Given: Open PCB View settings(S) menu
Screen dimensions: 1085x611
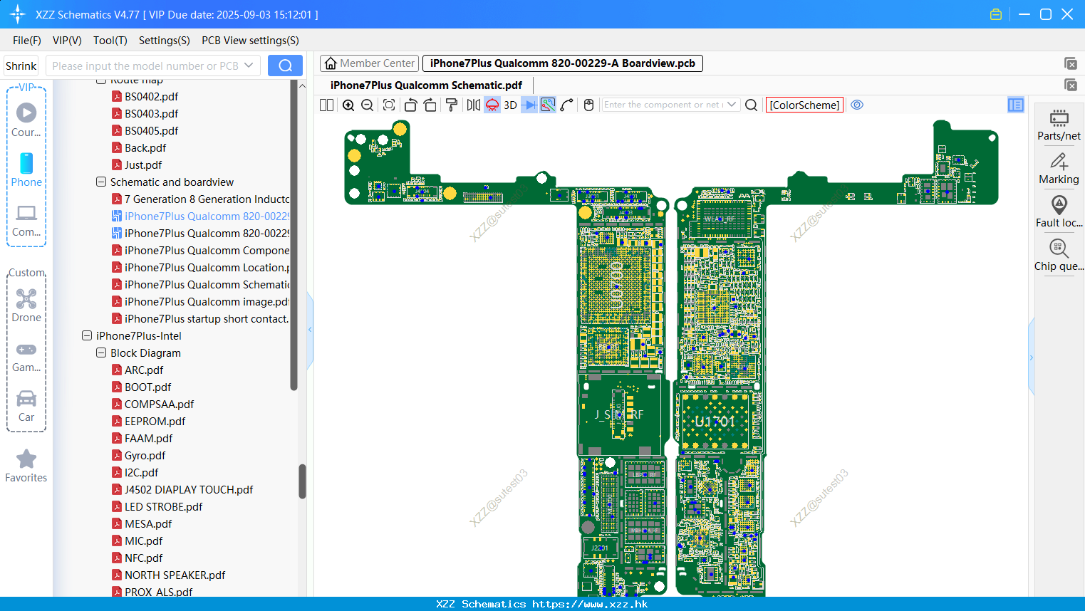Looking at the screenshot, I should coord(250,41).
